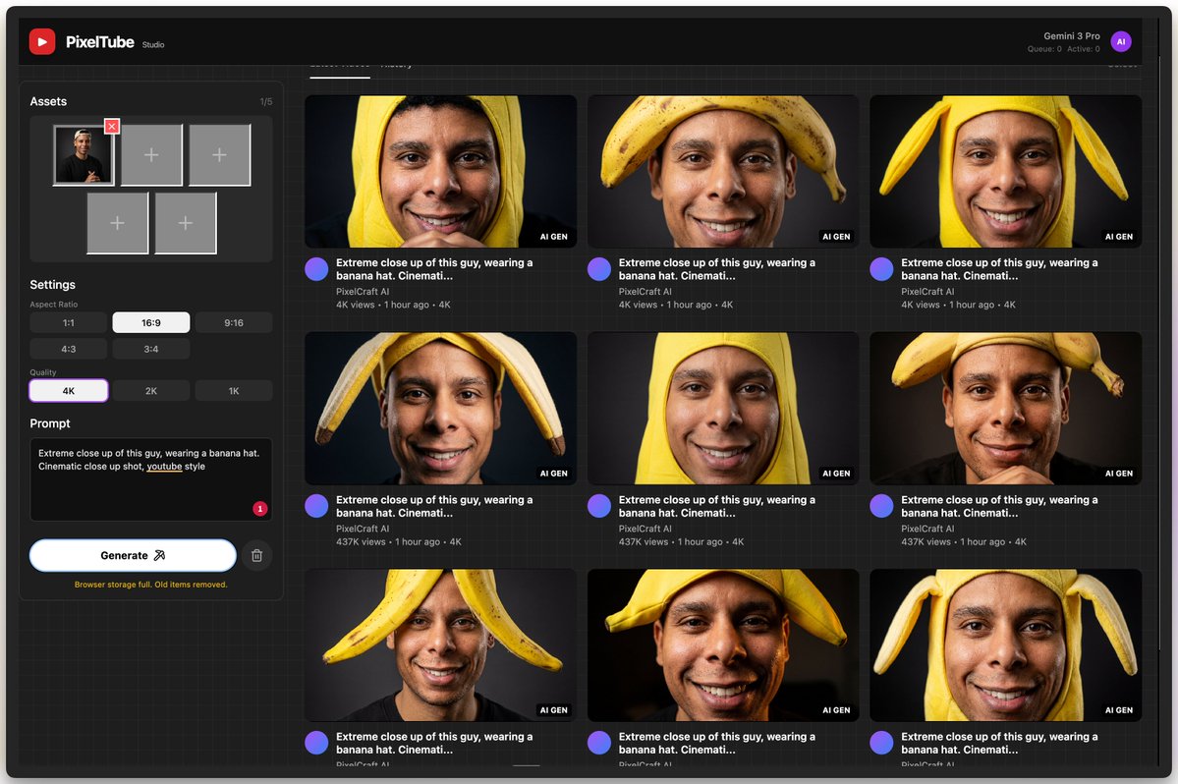Open the top-left video title link

coord(434,269)
